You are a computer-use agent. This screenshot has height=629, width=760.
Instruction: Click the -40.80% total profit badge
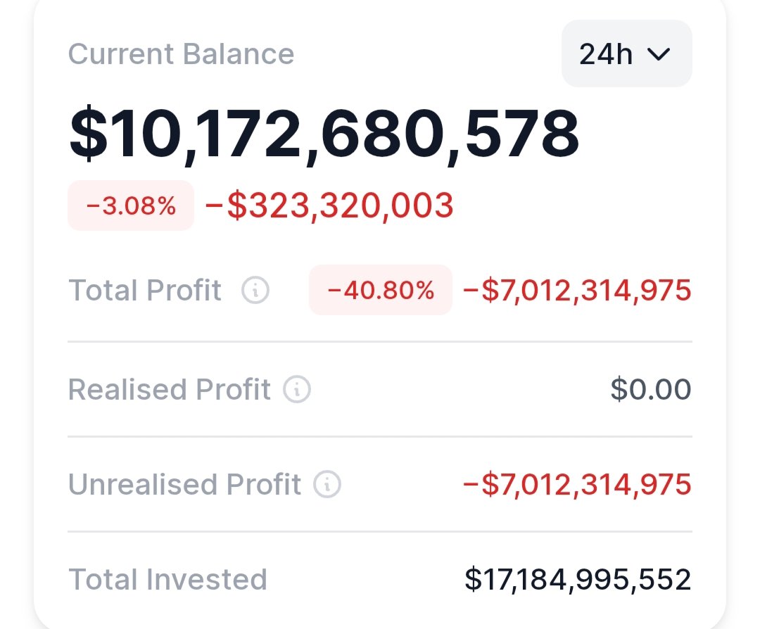point(381,290)
